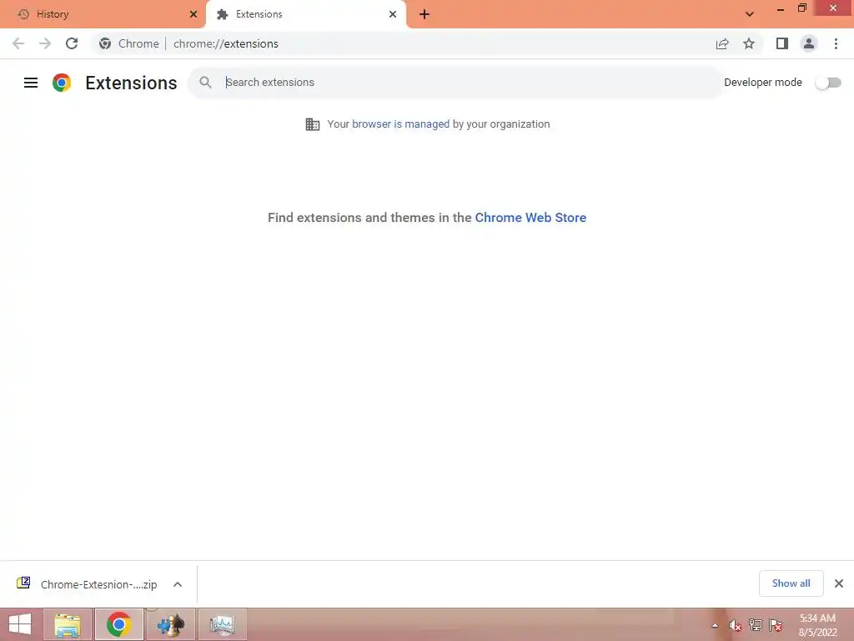This screenshot has width=854, height=641.
Task: Open the Extensions main menu hamburger icon
Action: click(x=31, y=83)
